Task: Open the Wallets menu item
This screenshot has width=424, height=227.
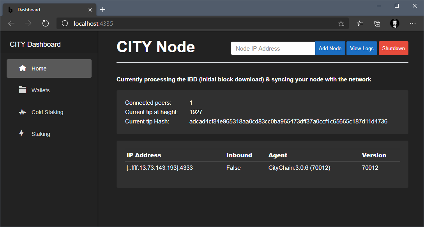Action: point(49,90)
